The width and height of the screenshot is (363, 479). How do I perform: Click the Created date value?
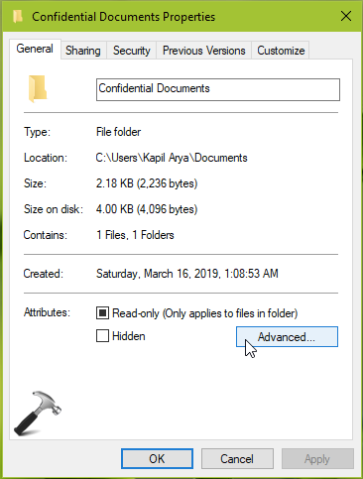pyautogui.click(x=187, y=274)
